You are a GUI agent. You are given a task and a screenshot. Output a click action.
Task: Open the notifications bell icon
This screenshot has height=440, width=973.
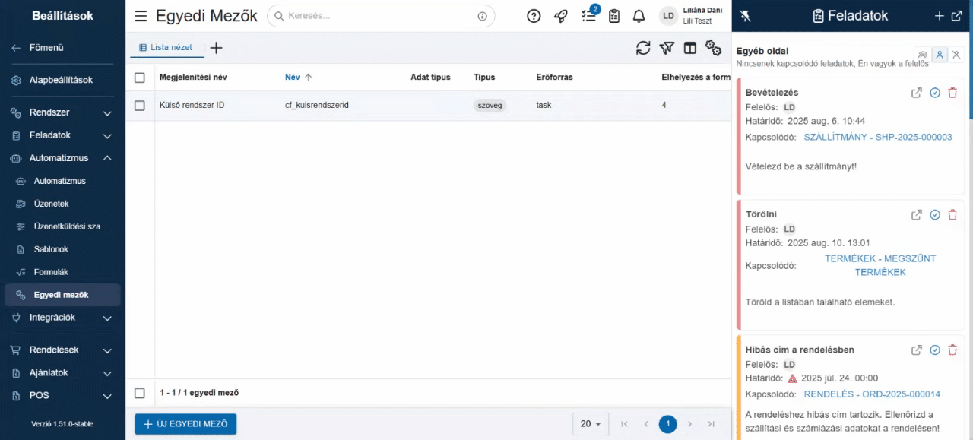pos(639,15)
